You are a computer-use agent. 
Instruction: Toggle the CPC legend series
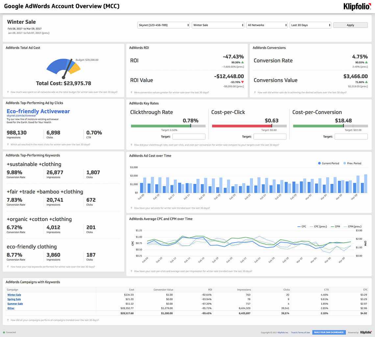(x=302, y=226)
